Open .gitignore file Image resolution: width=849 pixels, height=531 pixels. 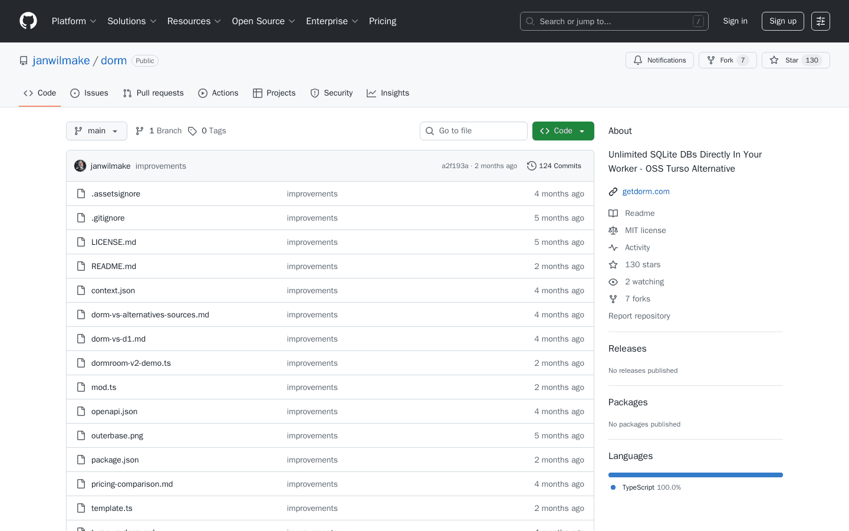(108, 218)
